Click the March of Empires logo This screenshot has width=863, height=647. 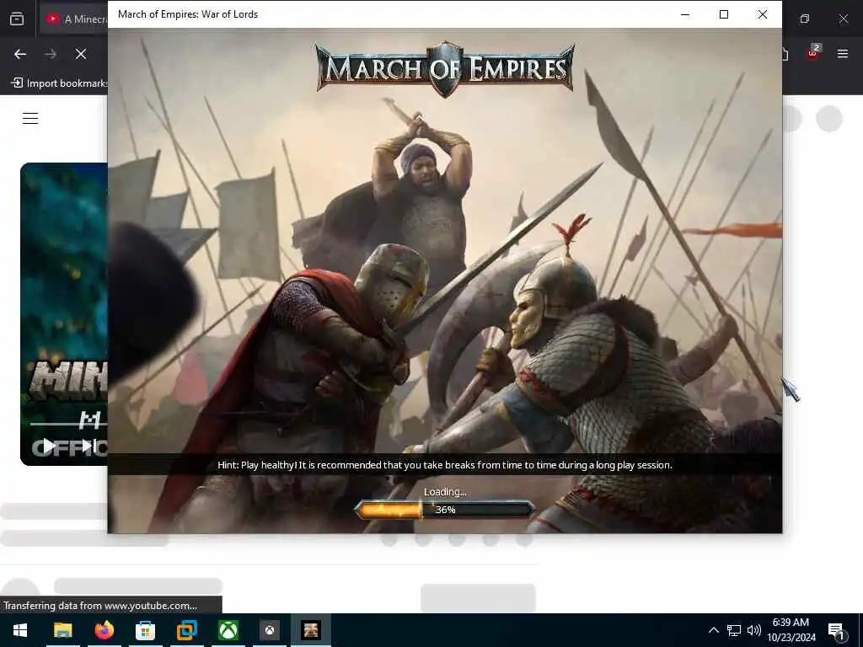coord(445,69)
